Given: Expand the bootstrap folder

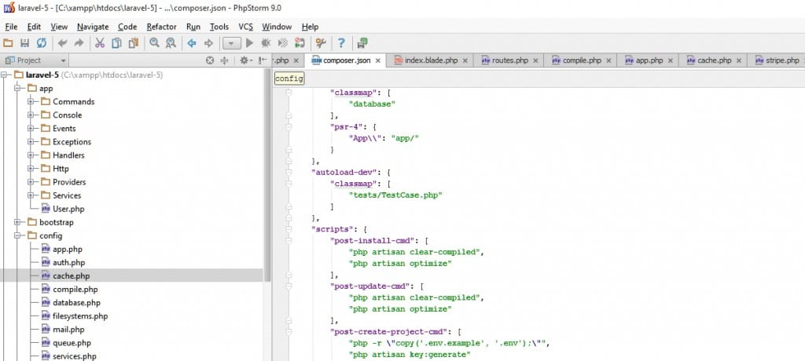Looking at the screenshot, I should coord(18,222).
